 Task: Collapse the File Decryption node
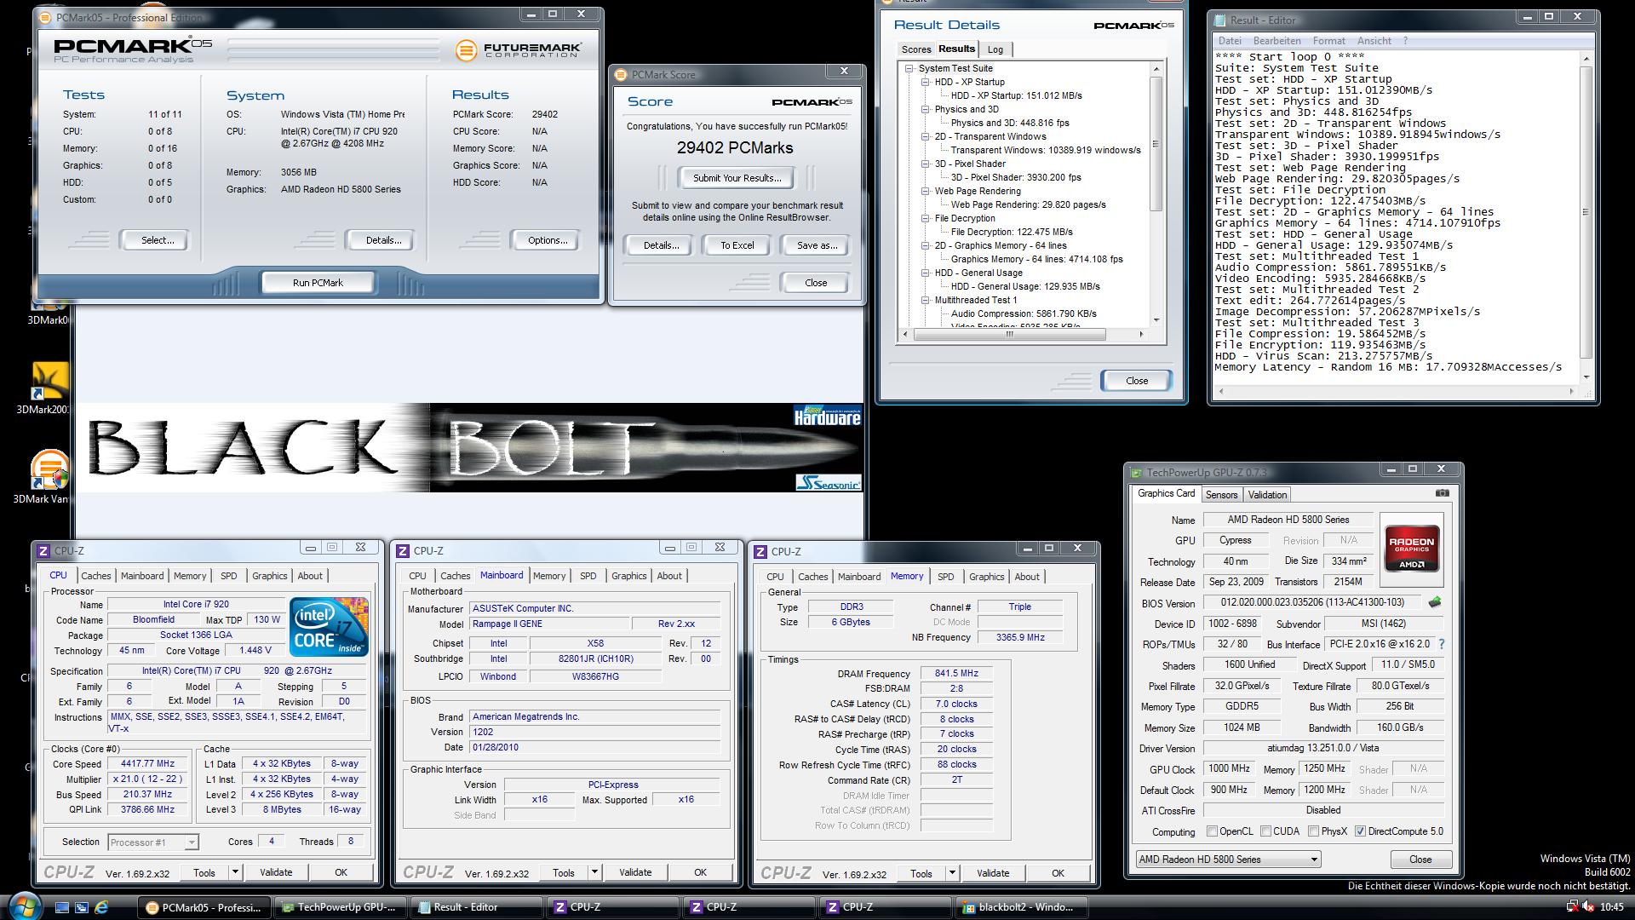coord(926,218)
